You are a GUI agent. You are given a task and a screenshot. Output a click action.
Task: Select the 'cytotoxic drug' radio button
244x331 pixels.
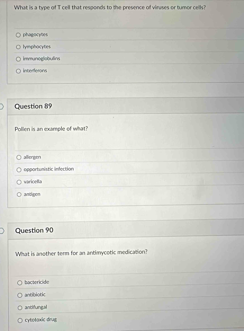[x=20, y=320]
